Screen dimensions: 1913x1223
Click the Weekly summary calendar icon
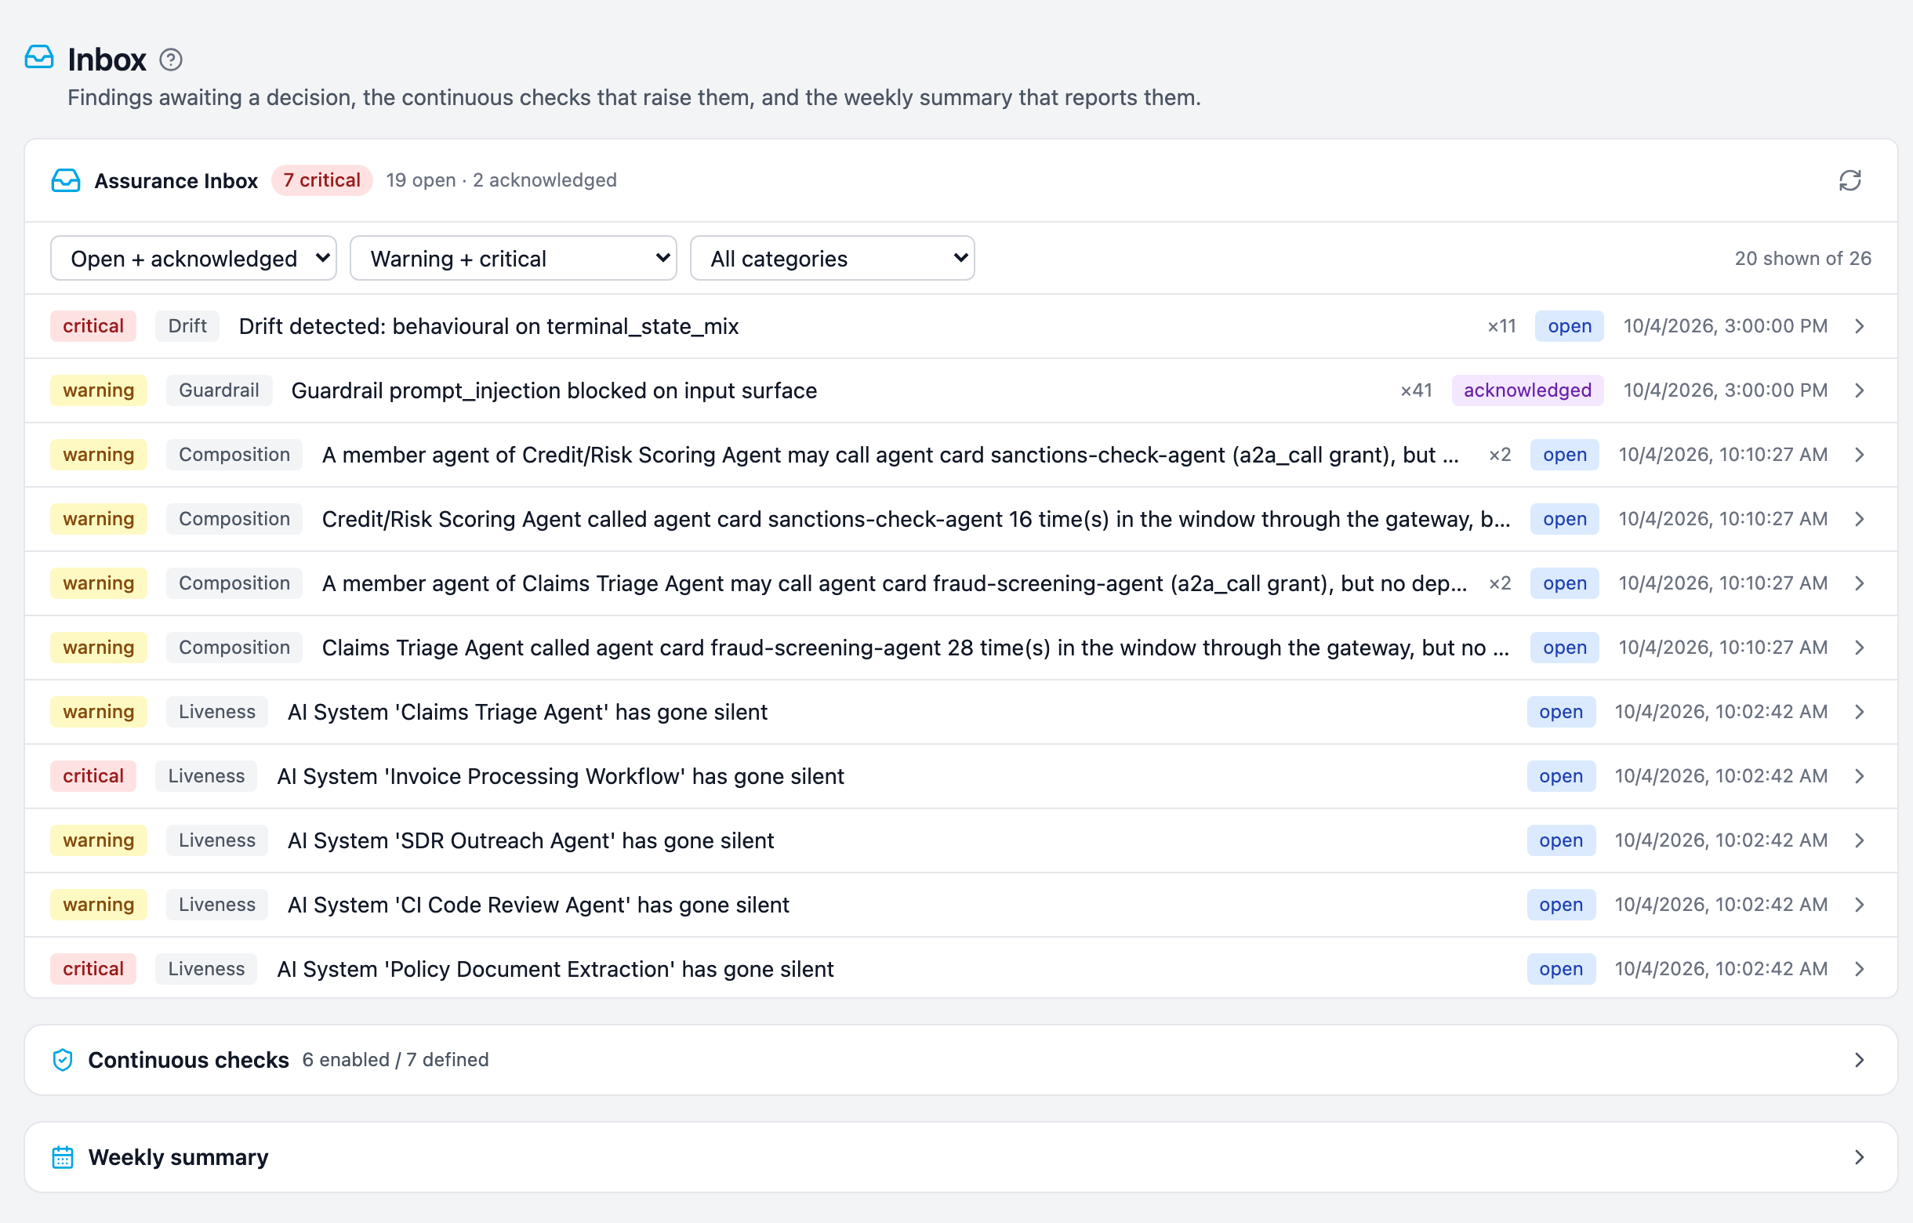coord(63,1157)
